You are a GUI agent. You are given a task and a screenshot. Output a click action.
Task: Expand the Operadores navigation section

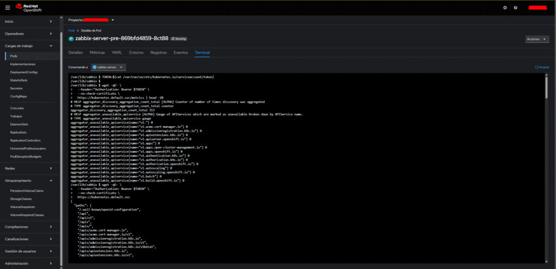pos(29,34)
